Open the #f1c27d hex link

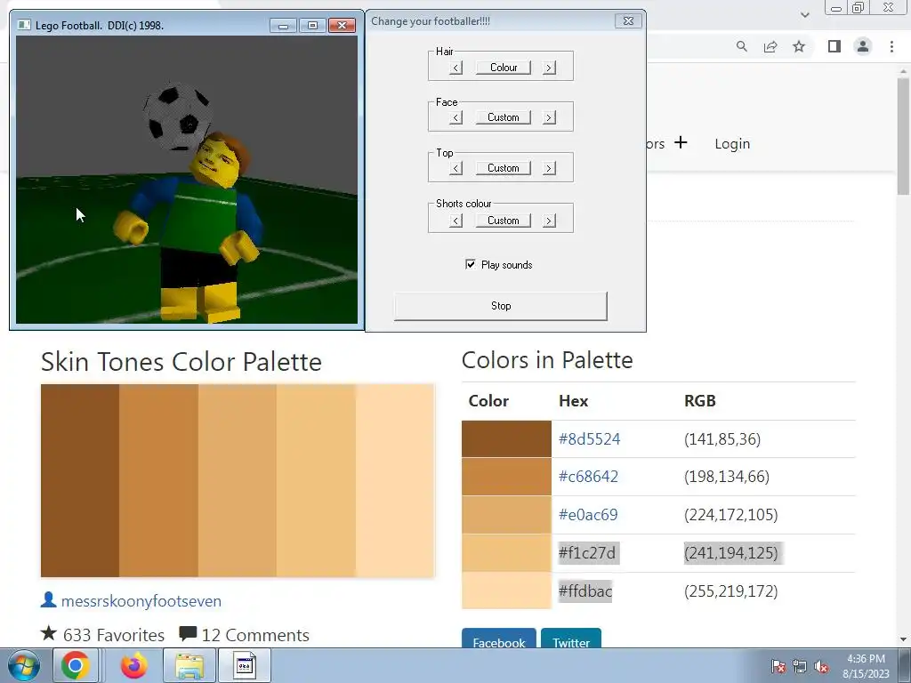click(589, 553)
